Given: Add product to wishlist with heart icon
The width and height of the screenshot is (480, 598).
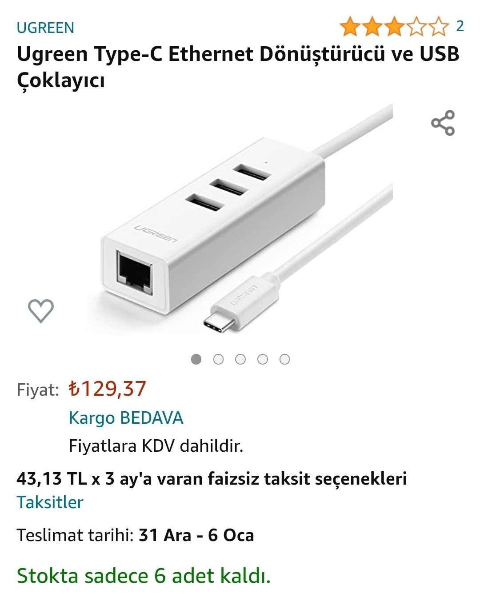Looking at the screenshot, I should (41, 310).
